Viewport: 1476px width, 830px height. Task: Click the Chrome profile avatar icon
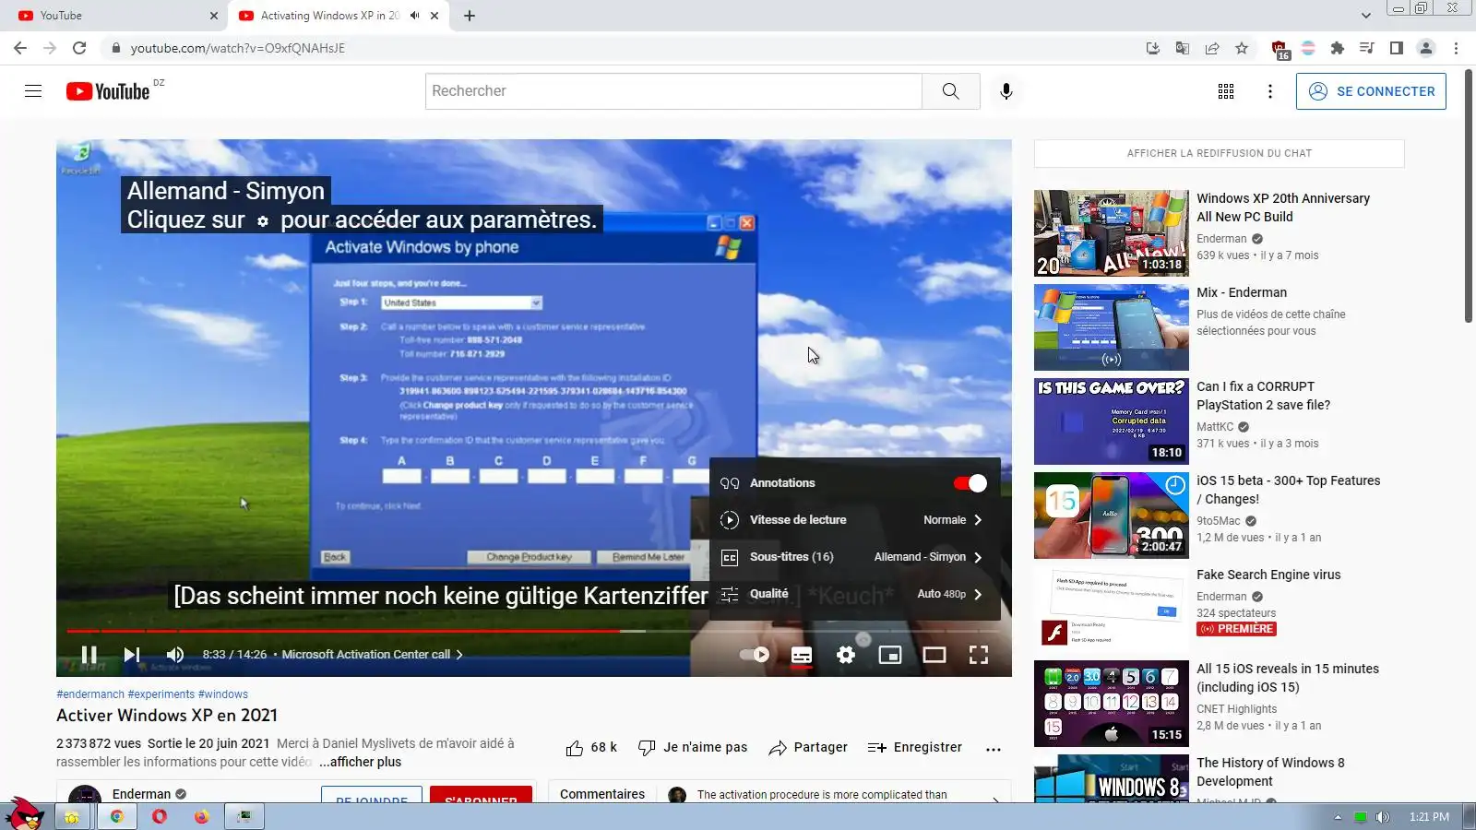(x=1426, y=48)
